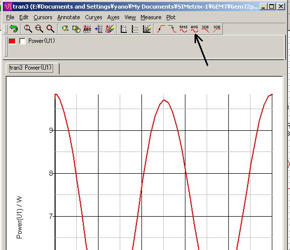Click the curve eraser icon
The height and width of the screenshot is (250, 290).
pyautogui.click(x=110, y=29)
